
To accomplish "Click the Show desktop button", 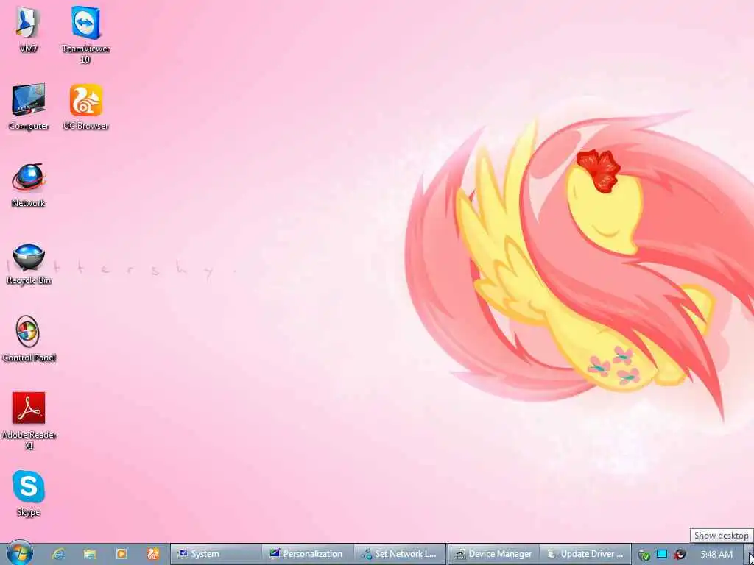I will click(x=749, y=555).
